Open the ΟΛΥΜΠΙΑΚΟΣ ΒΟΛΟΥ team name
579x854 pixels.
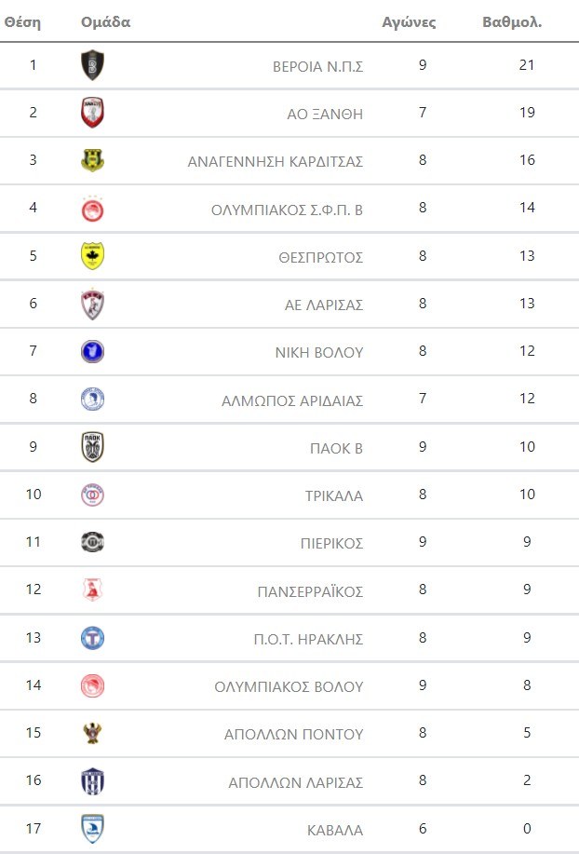[289, 686]
